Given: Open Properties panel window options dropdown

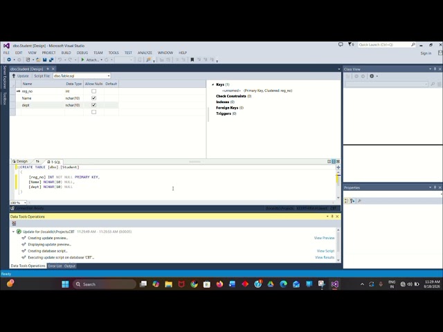Looking at the screenshot, I should pyautogui.click(x=431, y=187).
